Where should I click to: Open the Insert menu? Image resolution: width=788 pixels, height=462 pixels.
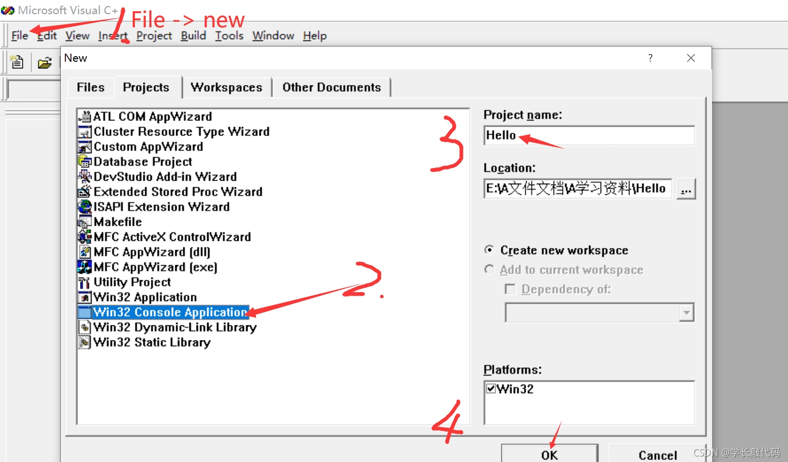(x=113, y=36)
